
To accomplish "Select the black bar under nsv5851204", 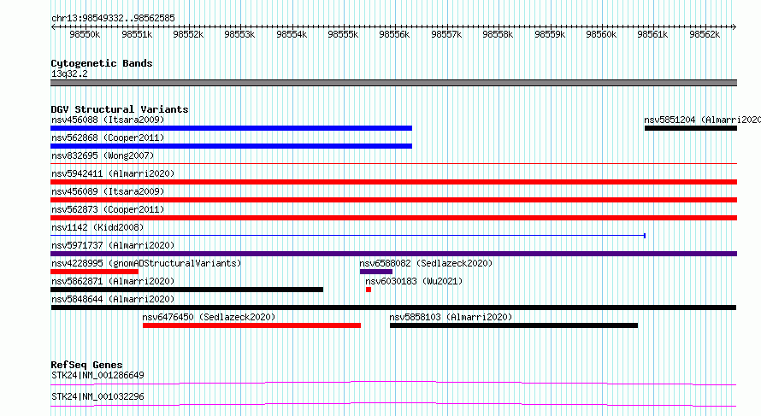I will tap(691, 128).
